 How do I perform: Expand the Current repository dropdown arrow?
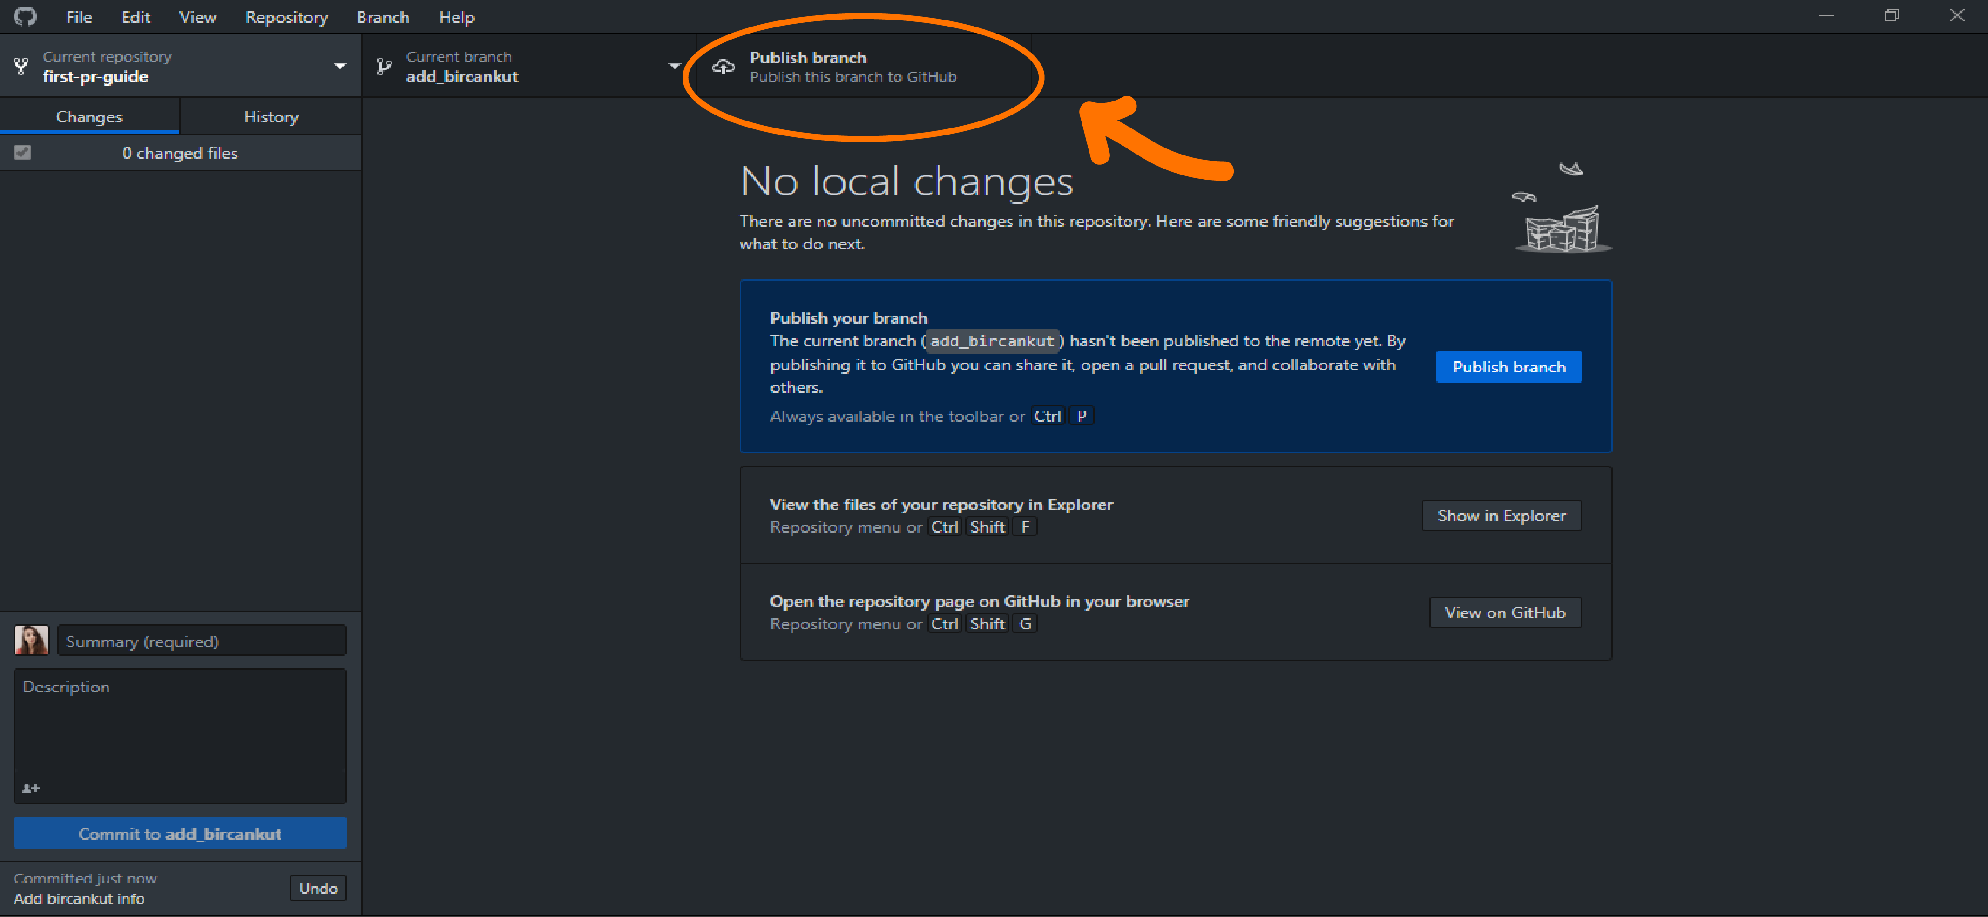coord(339,67)
